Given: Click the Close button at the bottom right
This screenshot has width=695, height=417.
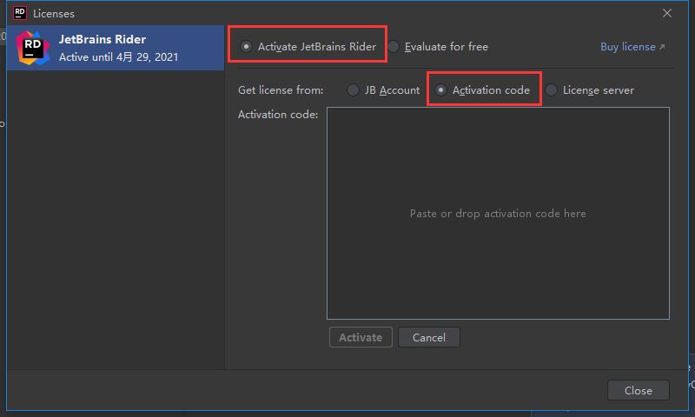Looking at the screenshot, I should [x=639, y=390].
